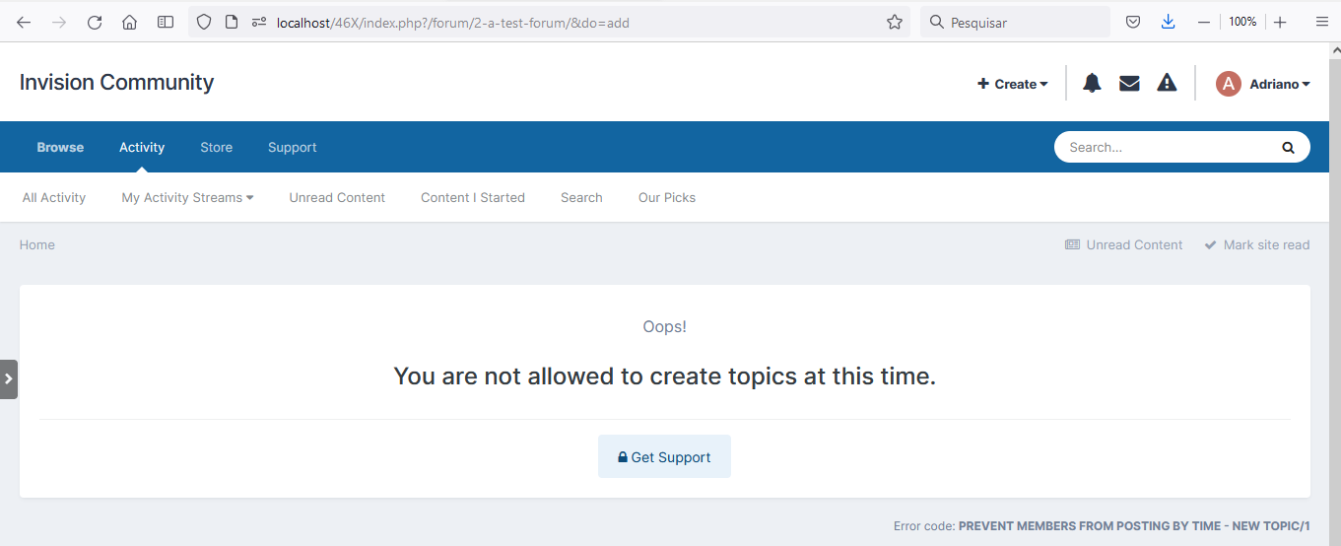Open the messages envelope icon
Screen dimensions: 1341x546
point(1129,84)
